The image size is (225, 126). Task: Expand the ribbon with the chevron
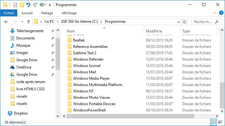(215, 13)
